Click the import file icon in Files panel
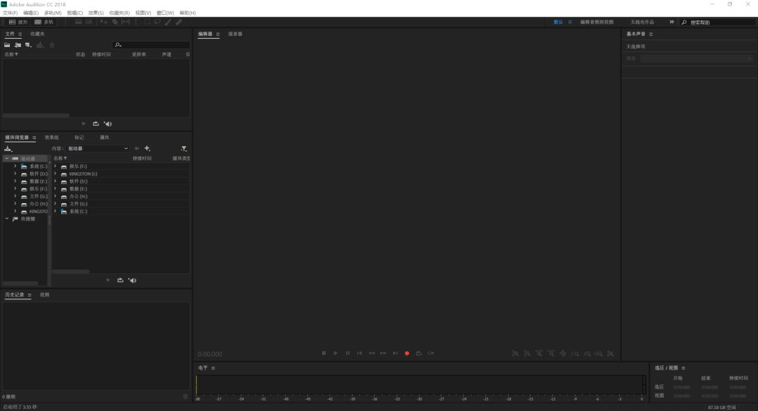 click(18, 45)
